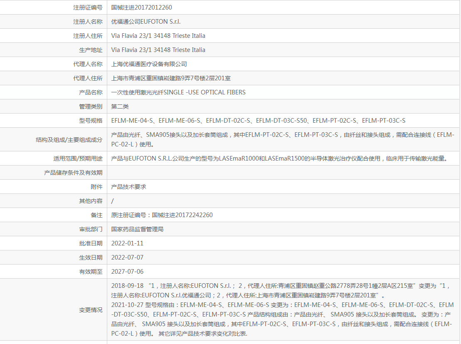Select the slash in the 其他内容 row

tap(112, 200)
